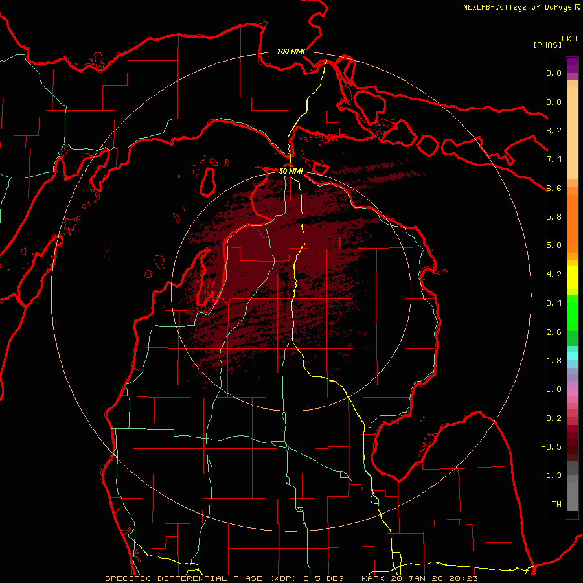The height and width of the screenshot is (583, 583).
Task: Click the purple band atop the color scale
Action: [x=572, y=65]
